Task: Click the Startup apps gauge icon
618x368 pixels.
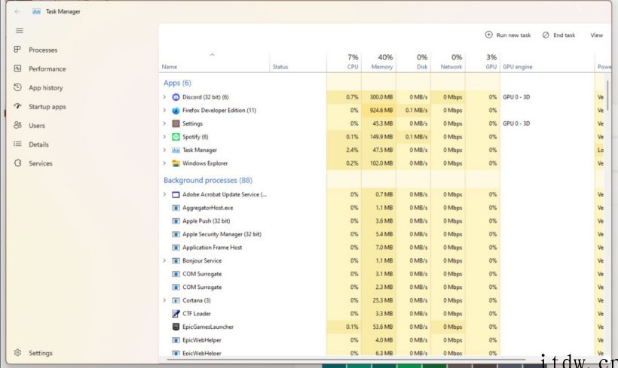Action: (17, 106)
